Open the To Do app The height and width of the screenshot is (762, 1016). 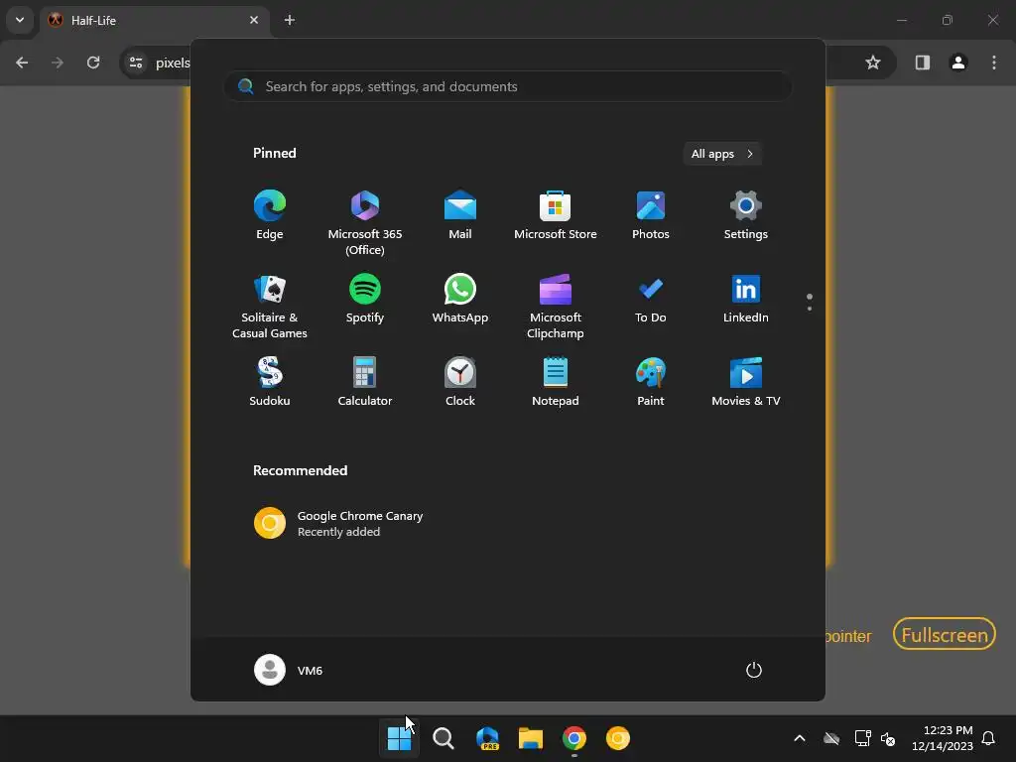(651, 299)
